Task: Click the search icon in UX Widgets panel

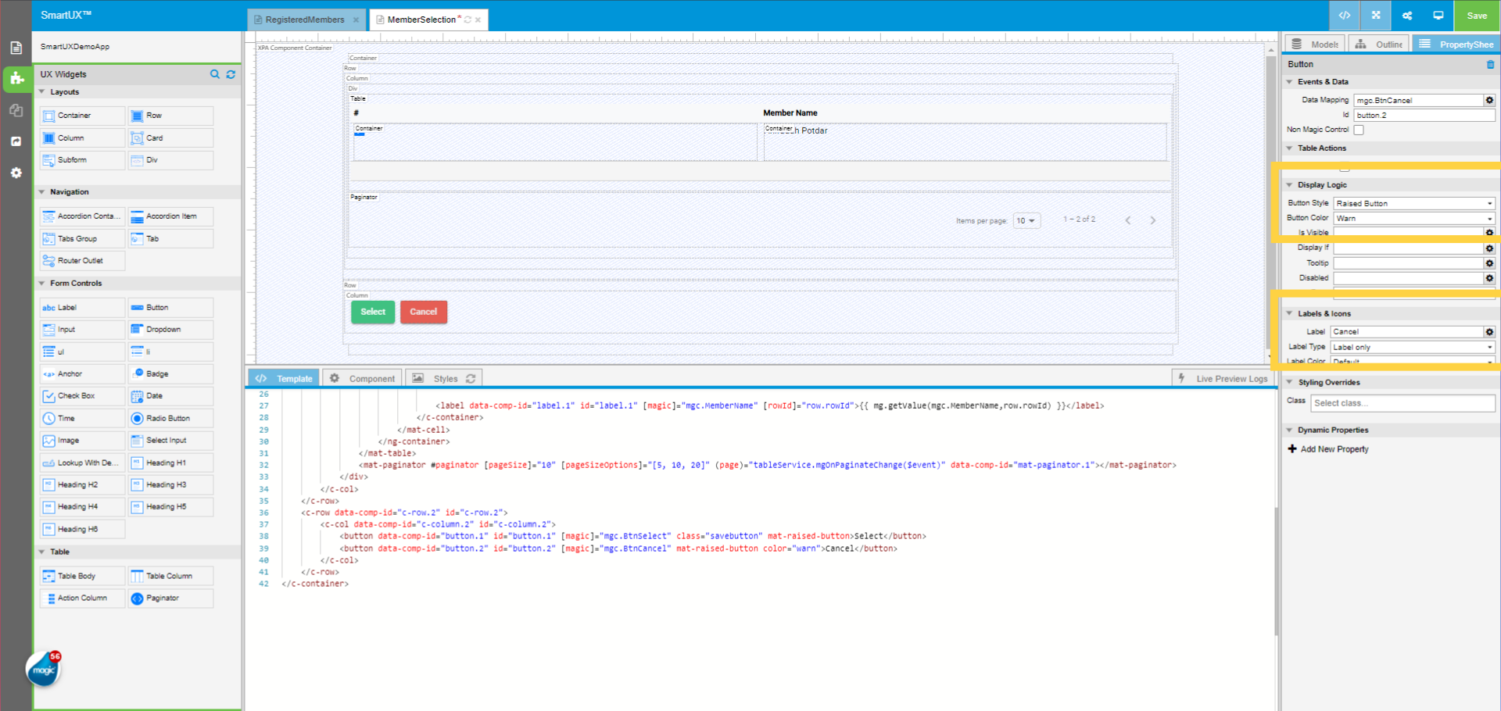Action: click(x=215, y=74)
